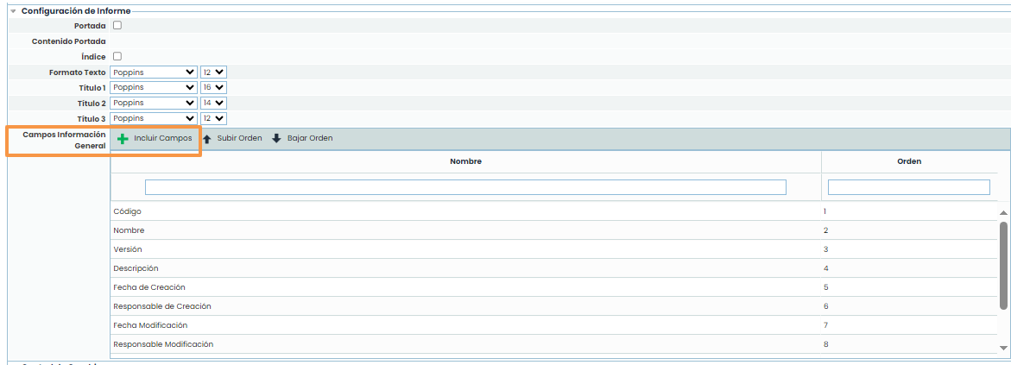The height and width of the screenshot is (365, 1011).
Task: Click the Subir Orden up arrow icon
Action: 207,139
